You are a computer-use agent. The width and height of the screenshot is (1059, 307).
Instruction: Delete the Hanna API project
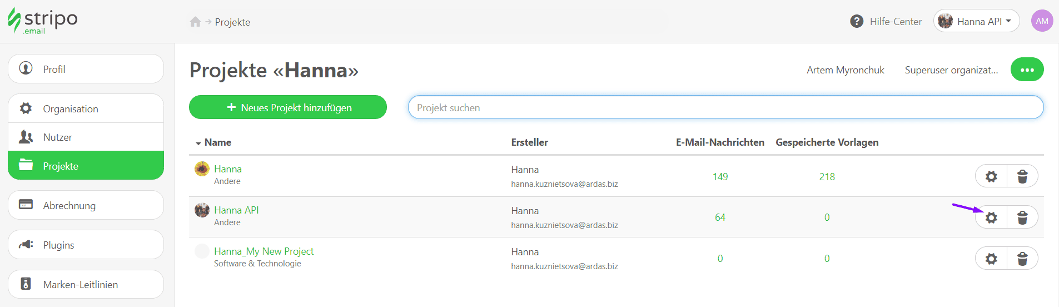(1022, 217)
